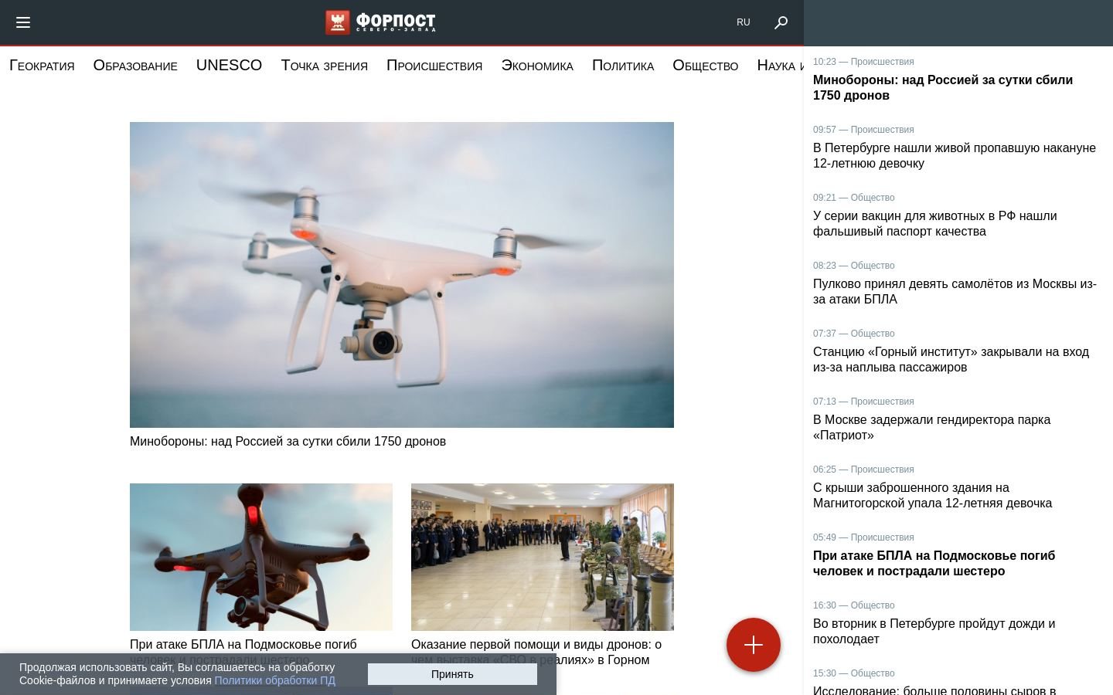This screenshot has height=695, width=1113.
Task: Open the dark drone thumbnail image
Action: pos(261,557)
